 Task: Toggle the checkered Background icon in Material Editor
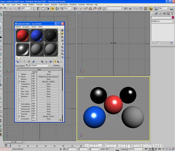click(62, 37)
